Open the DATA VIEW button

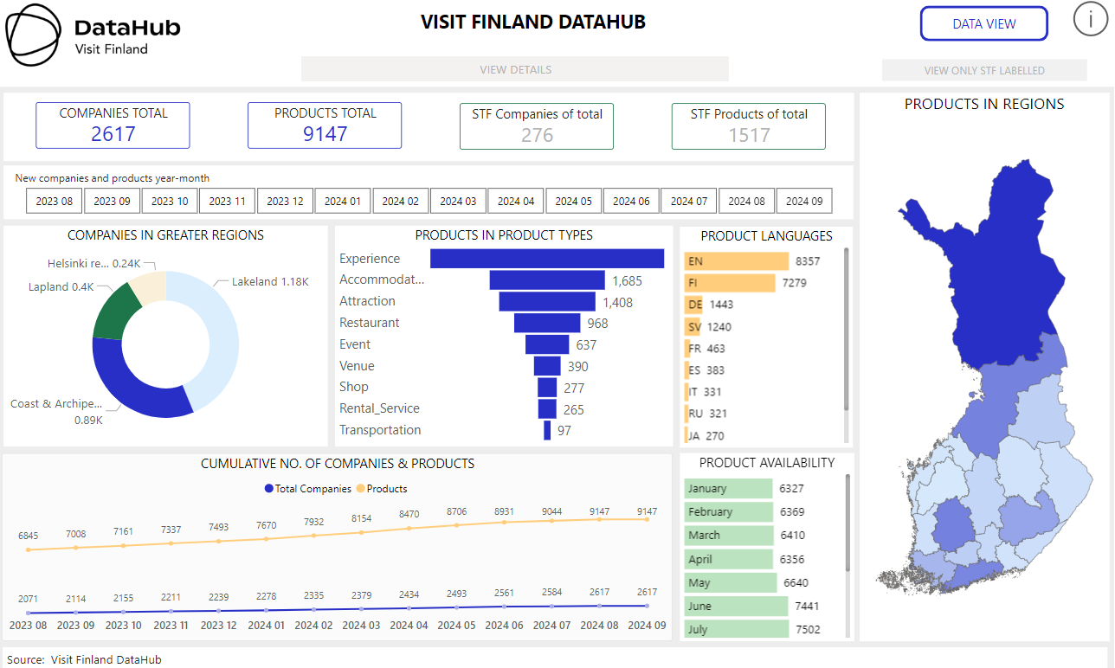[984, 24]
